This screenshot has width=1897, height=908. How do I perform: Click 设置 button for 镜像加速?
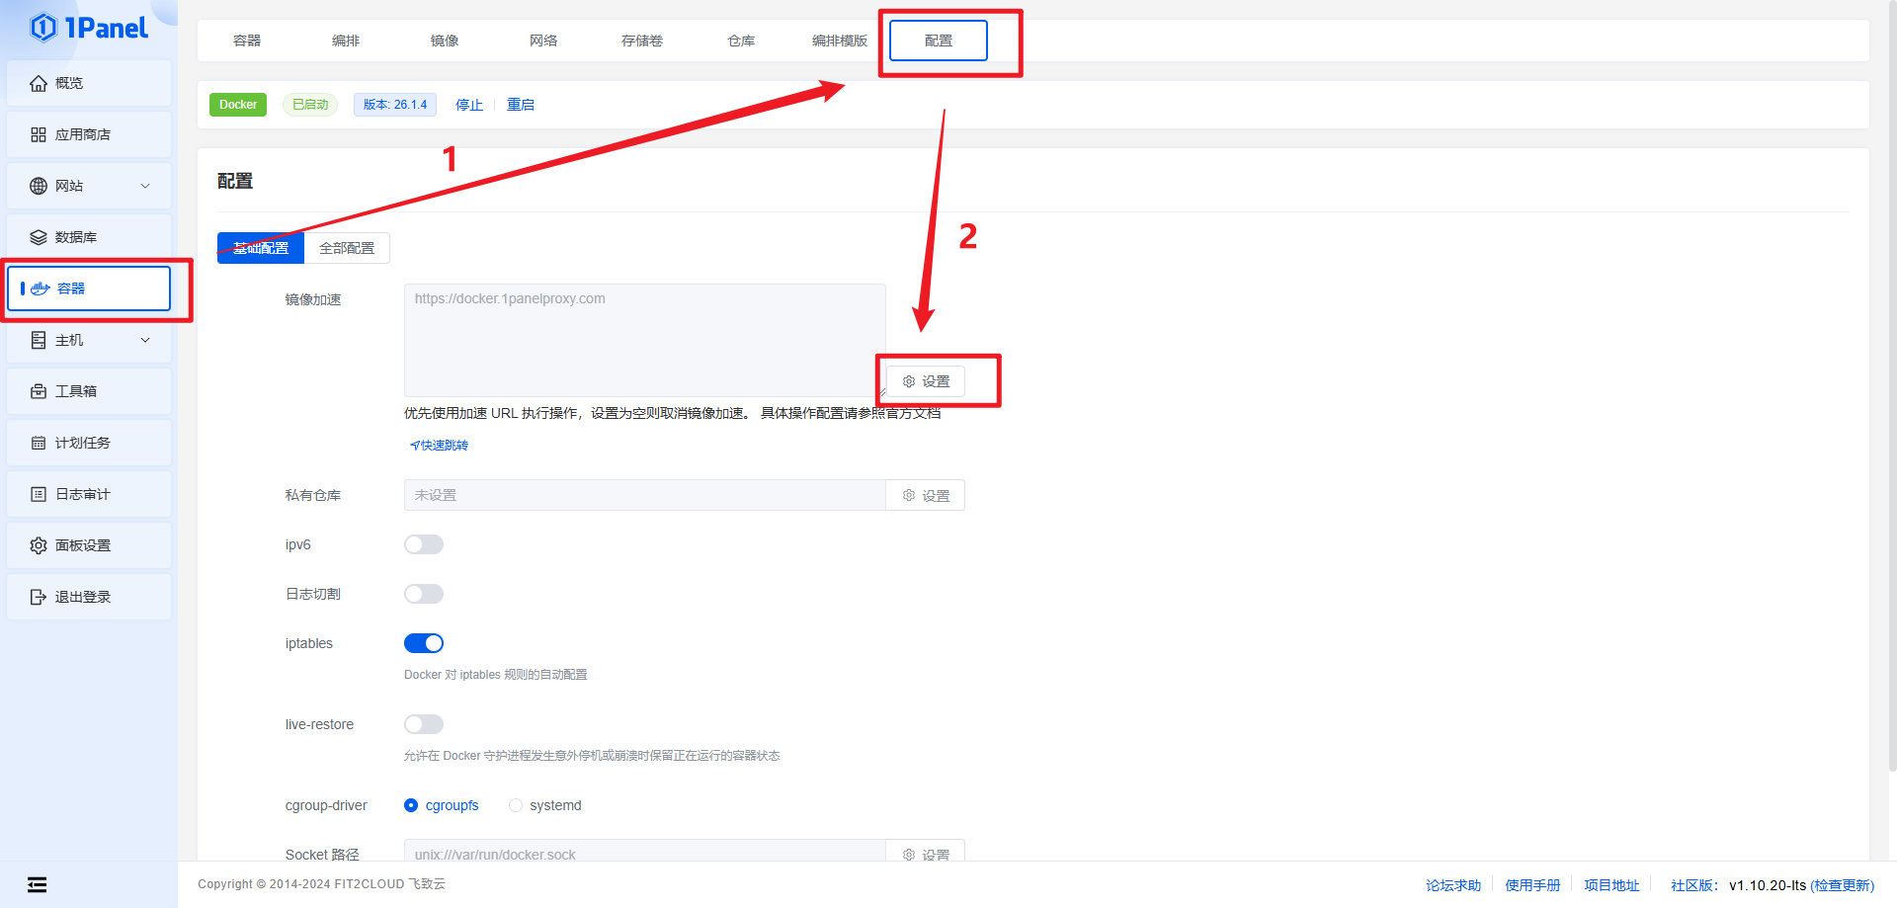pyautogui.click(x=926, y=381)
